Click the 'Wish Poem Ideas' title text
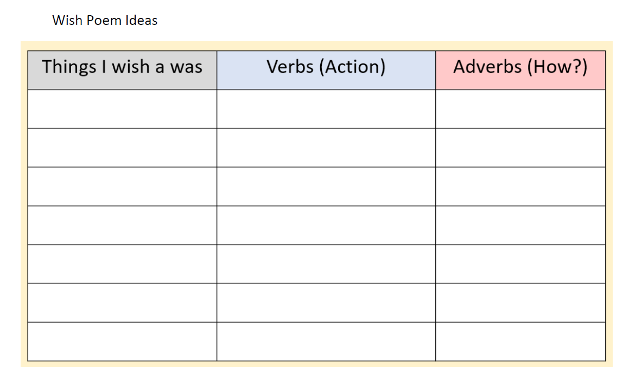Image resolution: width=629 pixels, height=384 pixels. (x=105, y=21)
